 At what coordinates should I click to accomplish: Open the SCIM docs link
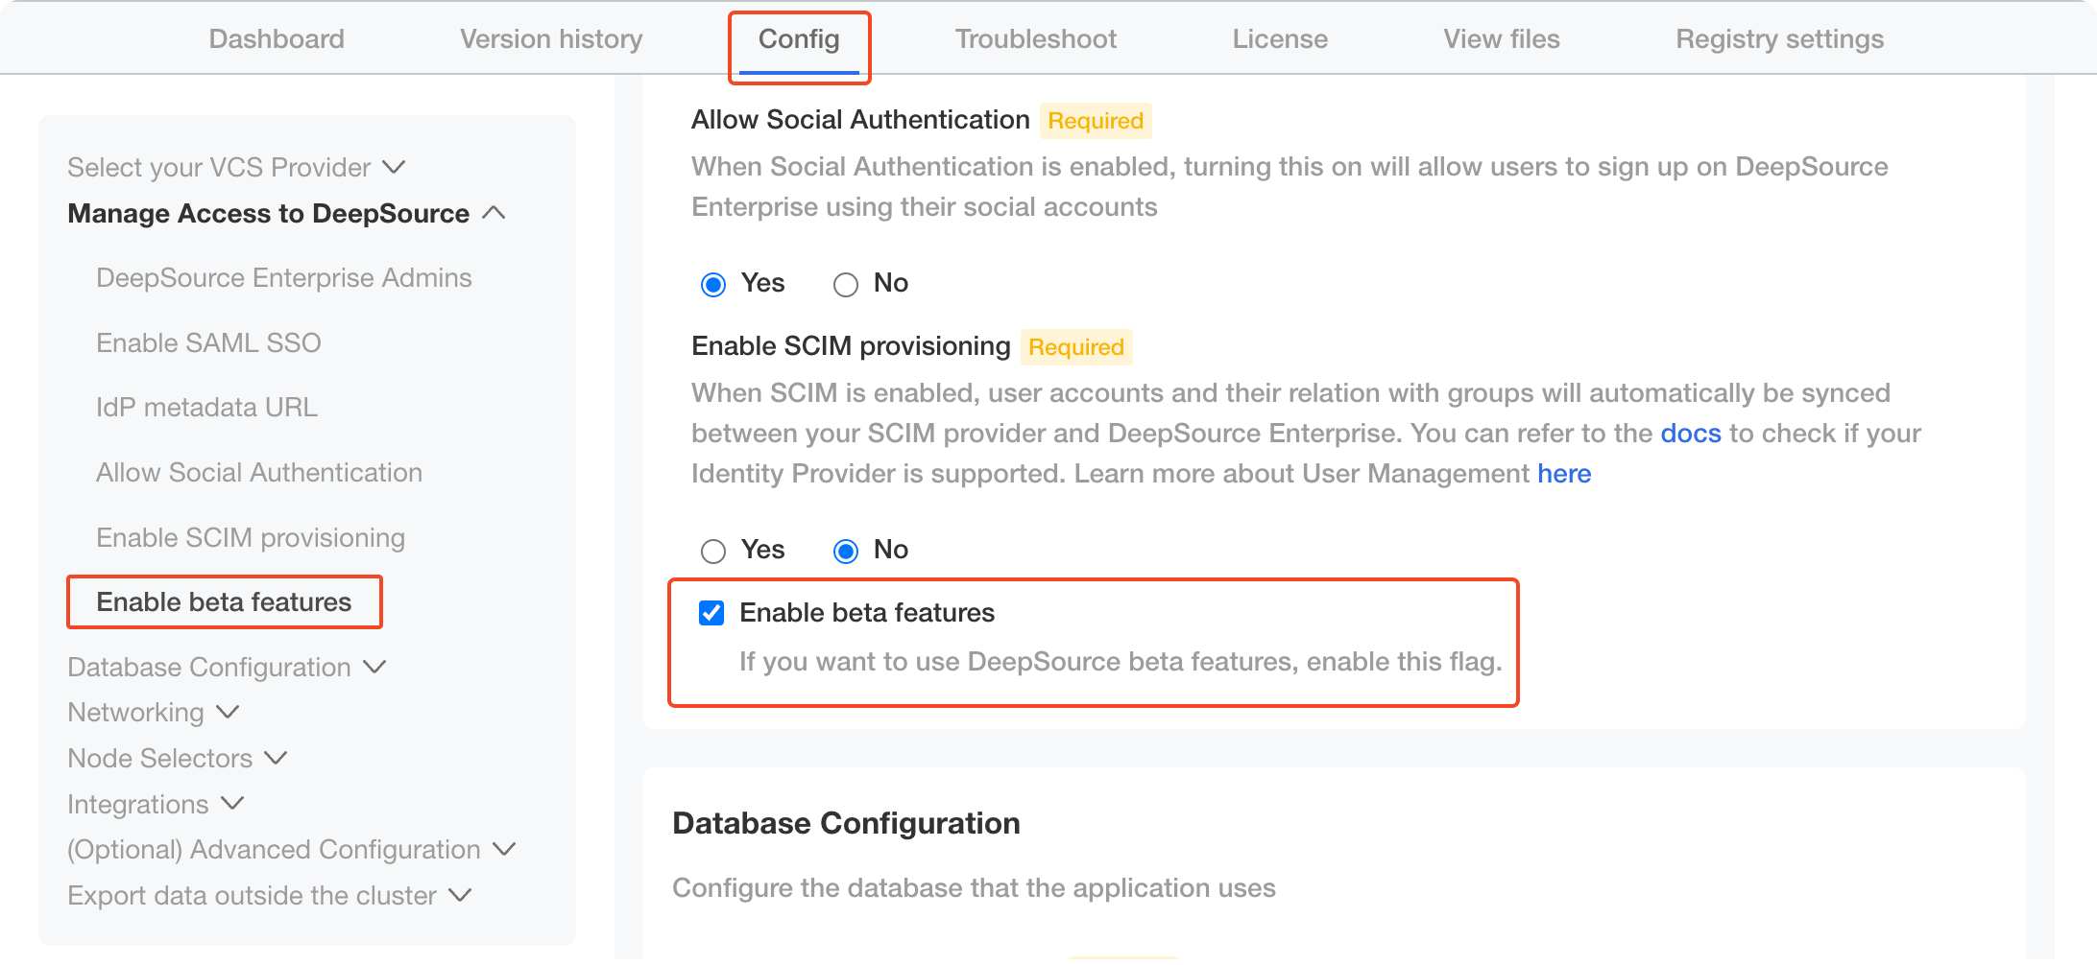(1691, 434)
